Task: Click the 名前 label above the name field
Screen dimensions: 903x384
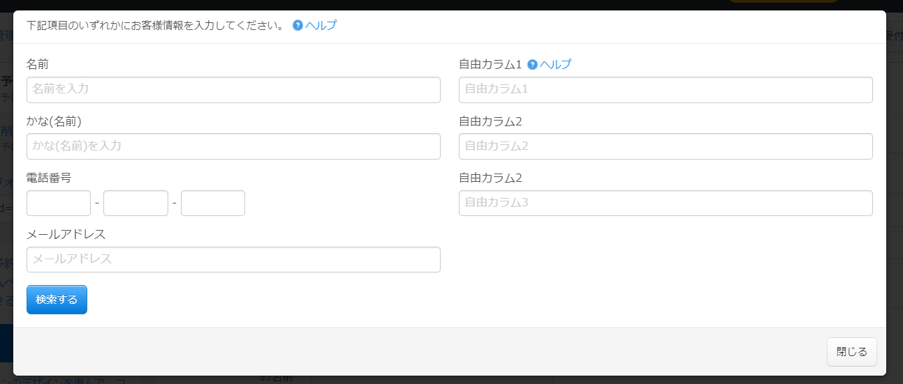Action: [38, 65]
